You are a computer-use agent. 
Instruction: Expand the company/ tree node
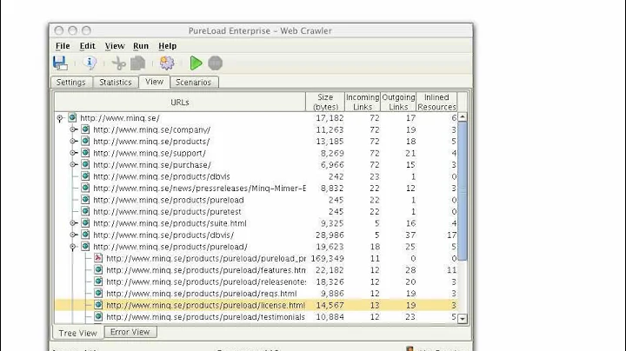[x=73, y=129]
